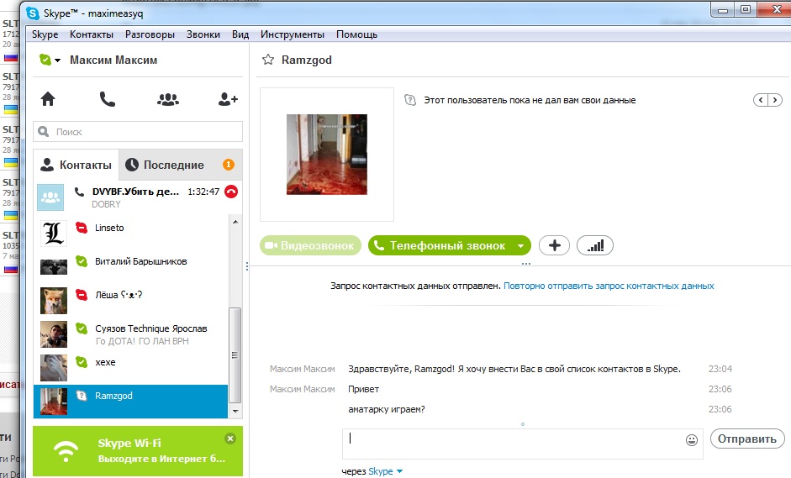Viewport: 791px width, 478px height.
Task: Open the Инструменты menu
Action: (293, 34)
